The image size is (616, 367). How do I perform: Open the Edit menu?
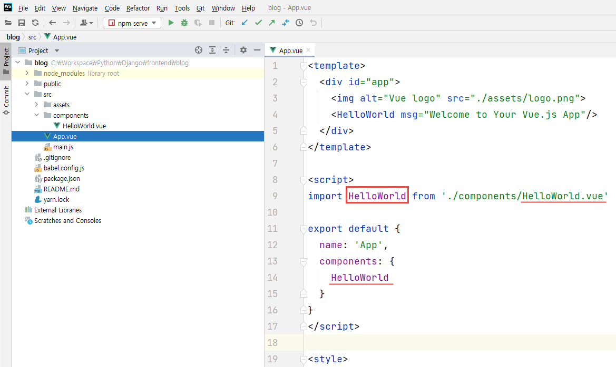[x=40, y=8]
